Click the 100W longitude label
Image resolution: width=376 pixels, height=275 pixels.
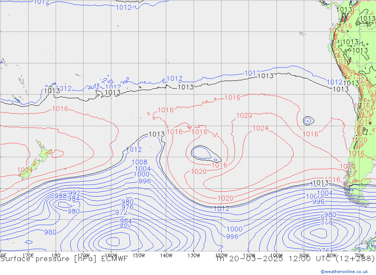276,255
